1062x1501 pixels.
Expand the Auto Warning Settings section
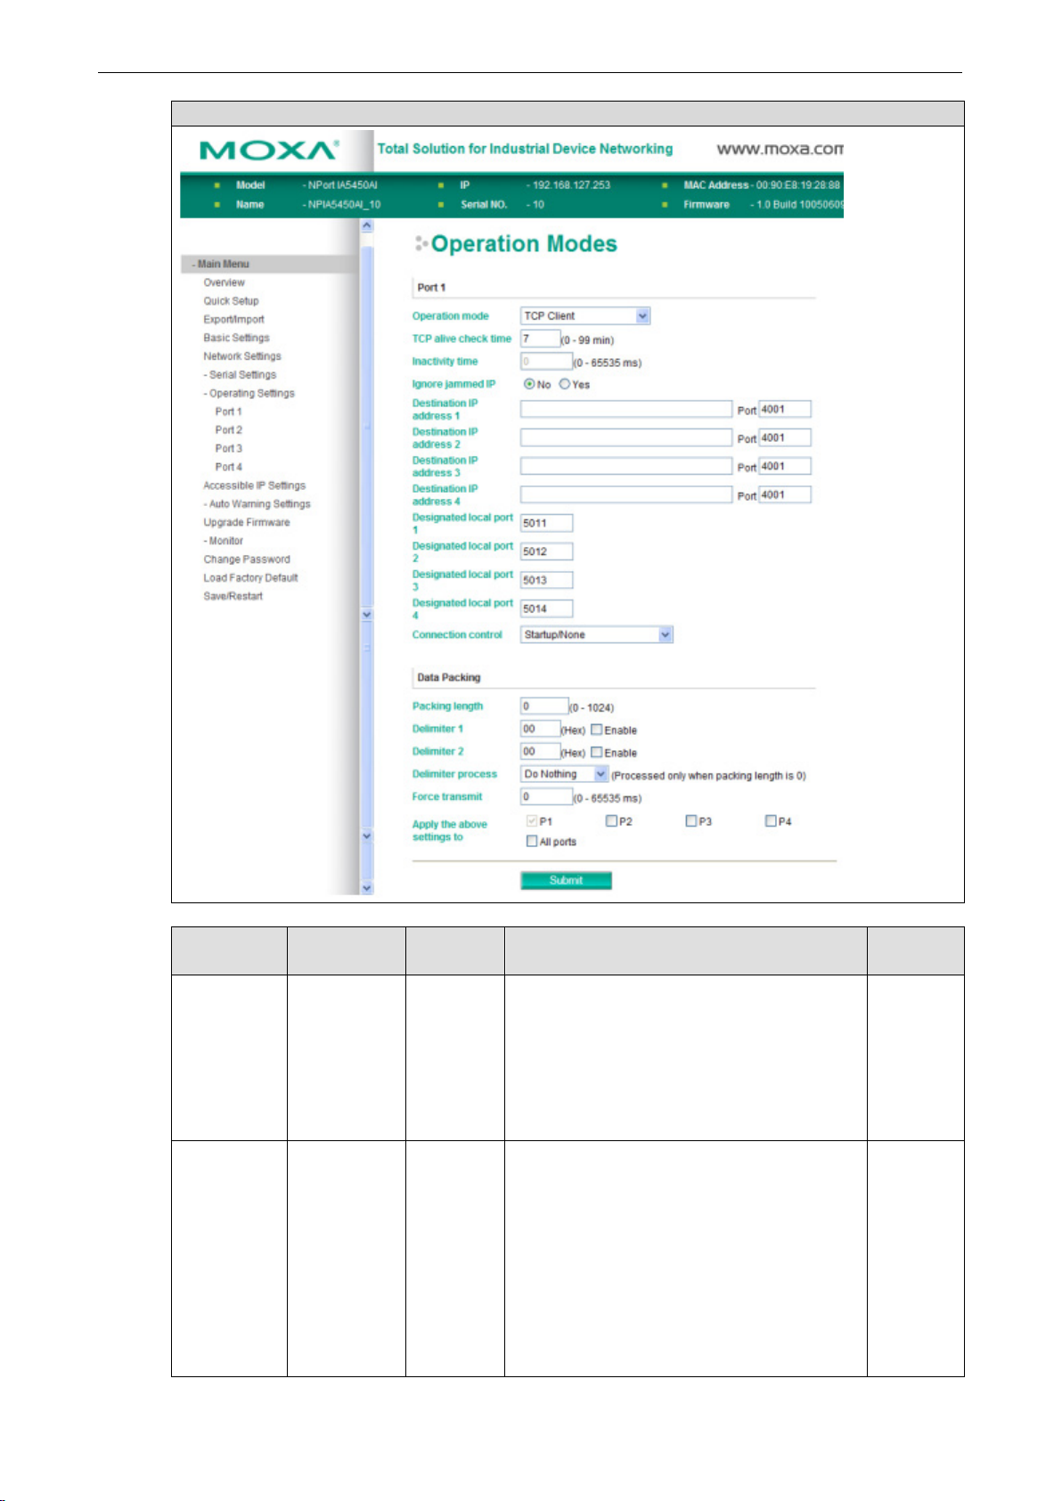[x=257, y=504]
